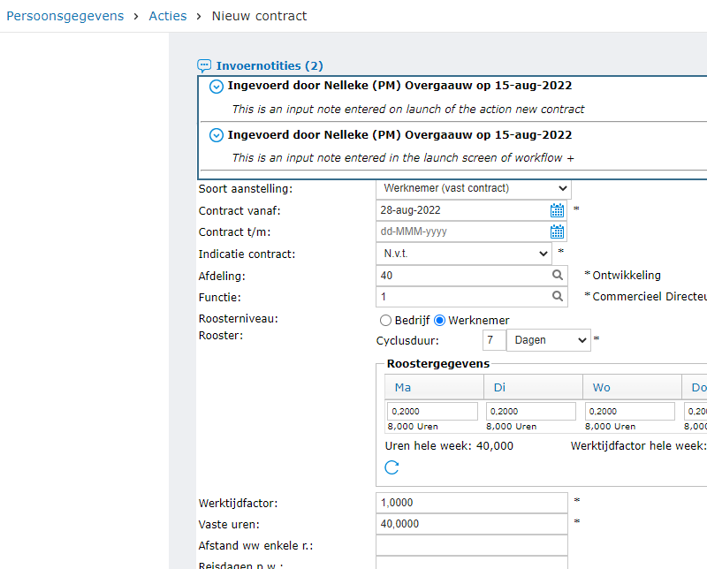Click the search magnifier next to Functie
This screenshot has width=707, height=569.
557,297
